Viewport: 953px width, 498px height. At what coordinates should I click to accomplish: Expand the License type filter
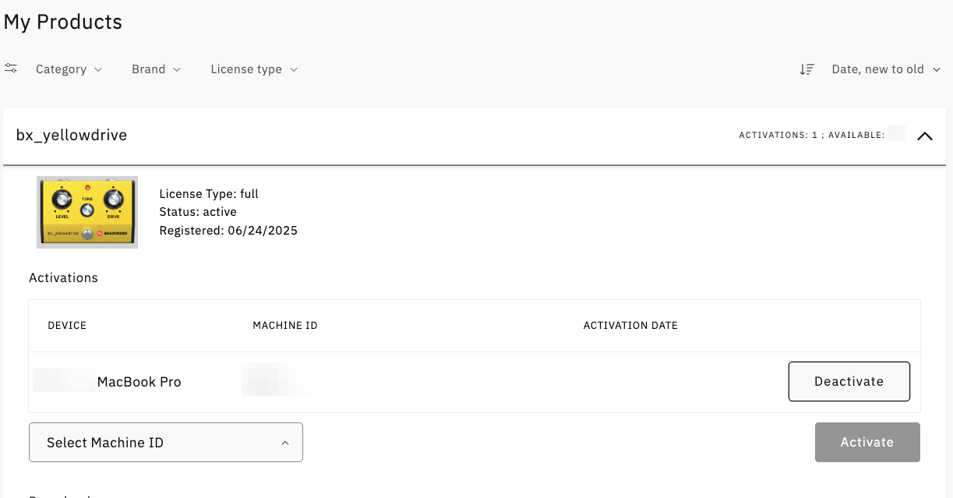[254, 69]
